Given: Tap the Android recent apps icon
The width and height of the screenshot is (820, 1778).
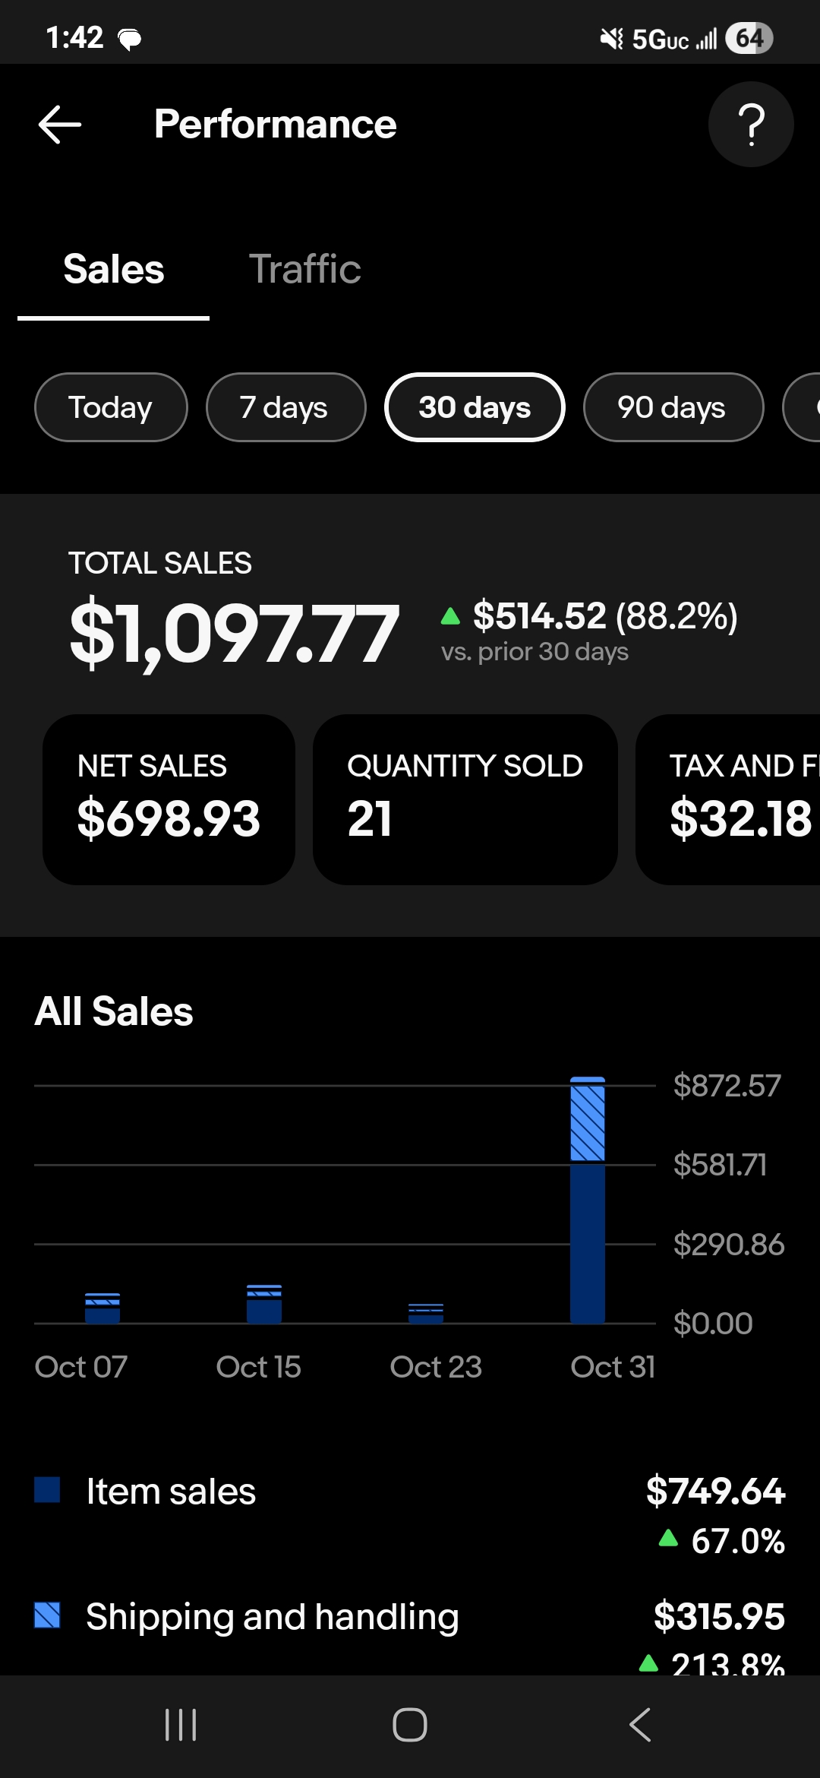Looking at the screenshot, I should [181, 1725].
